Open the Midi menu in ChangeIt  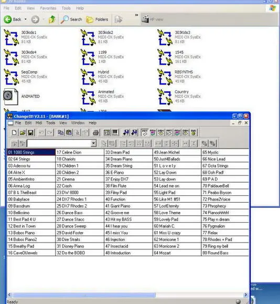pyautogui.click(x=38, y=123)
